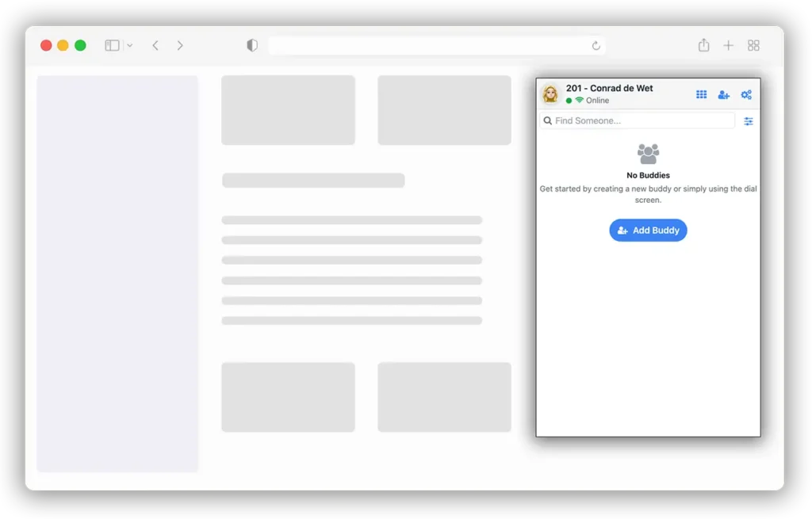Click the browser address bar
Image resolution: width=812 pixels, height=519 pixels.
point(428,45)
